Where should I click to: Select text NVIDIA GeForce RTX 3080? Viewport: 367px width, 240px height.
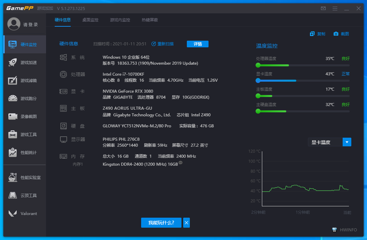(x=128, y=91)
